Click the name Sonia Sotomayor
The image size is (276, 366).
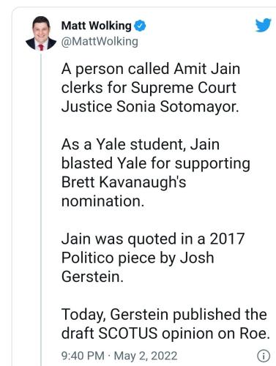point(177,107)
